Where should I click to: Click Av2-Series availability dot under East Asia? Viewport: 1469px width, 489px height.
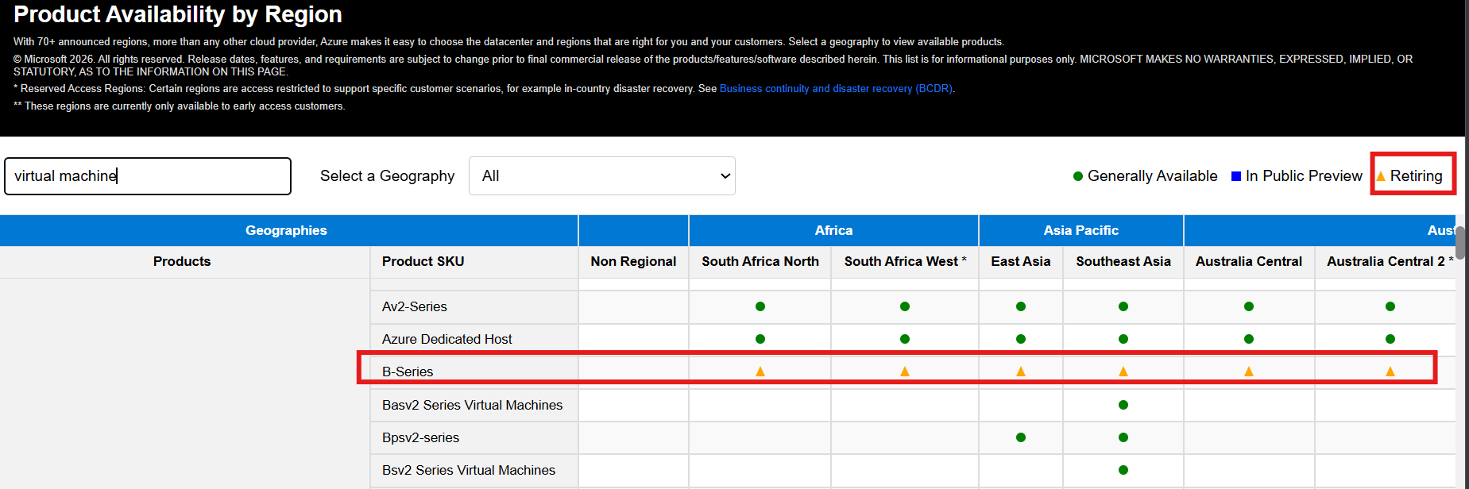[1021, 306]
